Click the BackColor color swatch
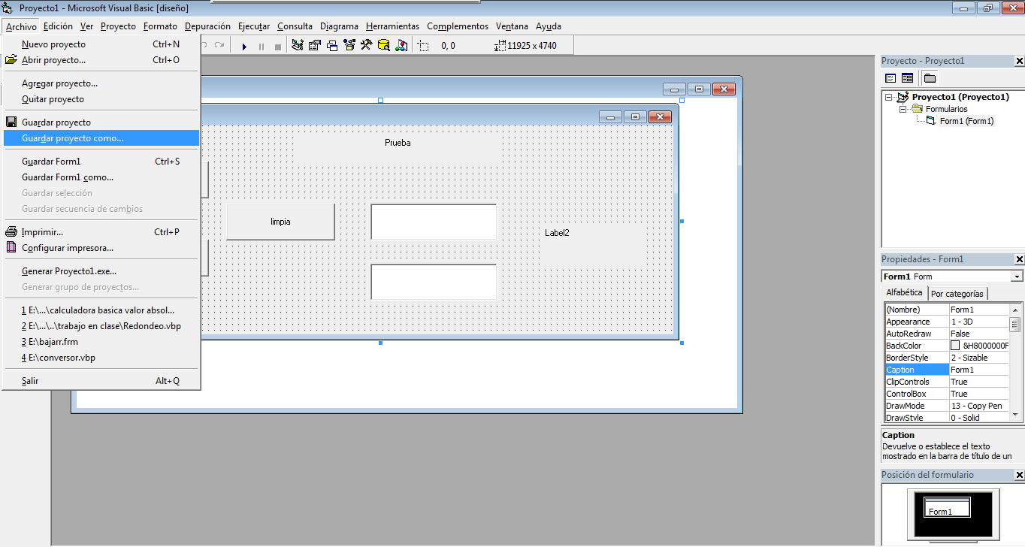Viewport: 1025px width, 547px height. 955,346
